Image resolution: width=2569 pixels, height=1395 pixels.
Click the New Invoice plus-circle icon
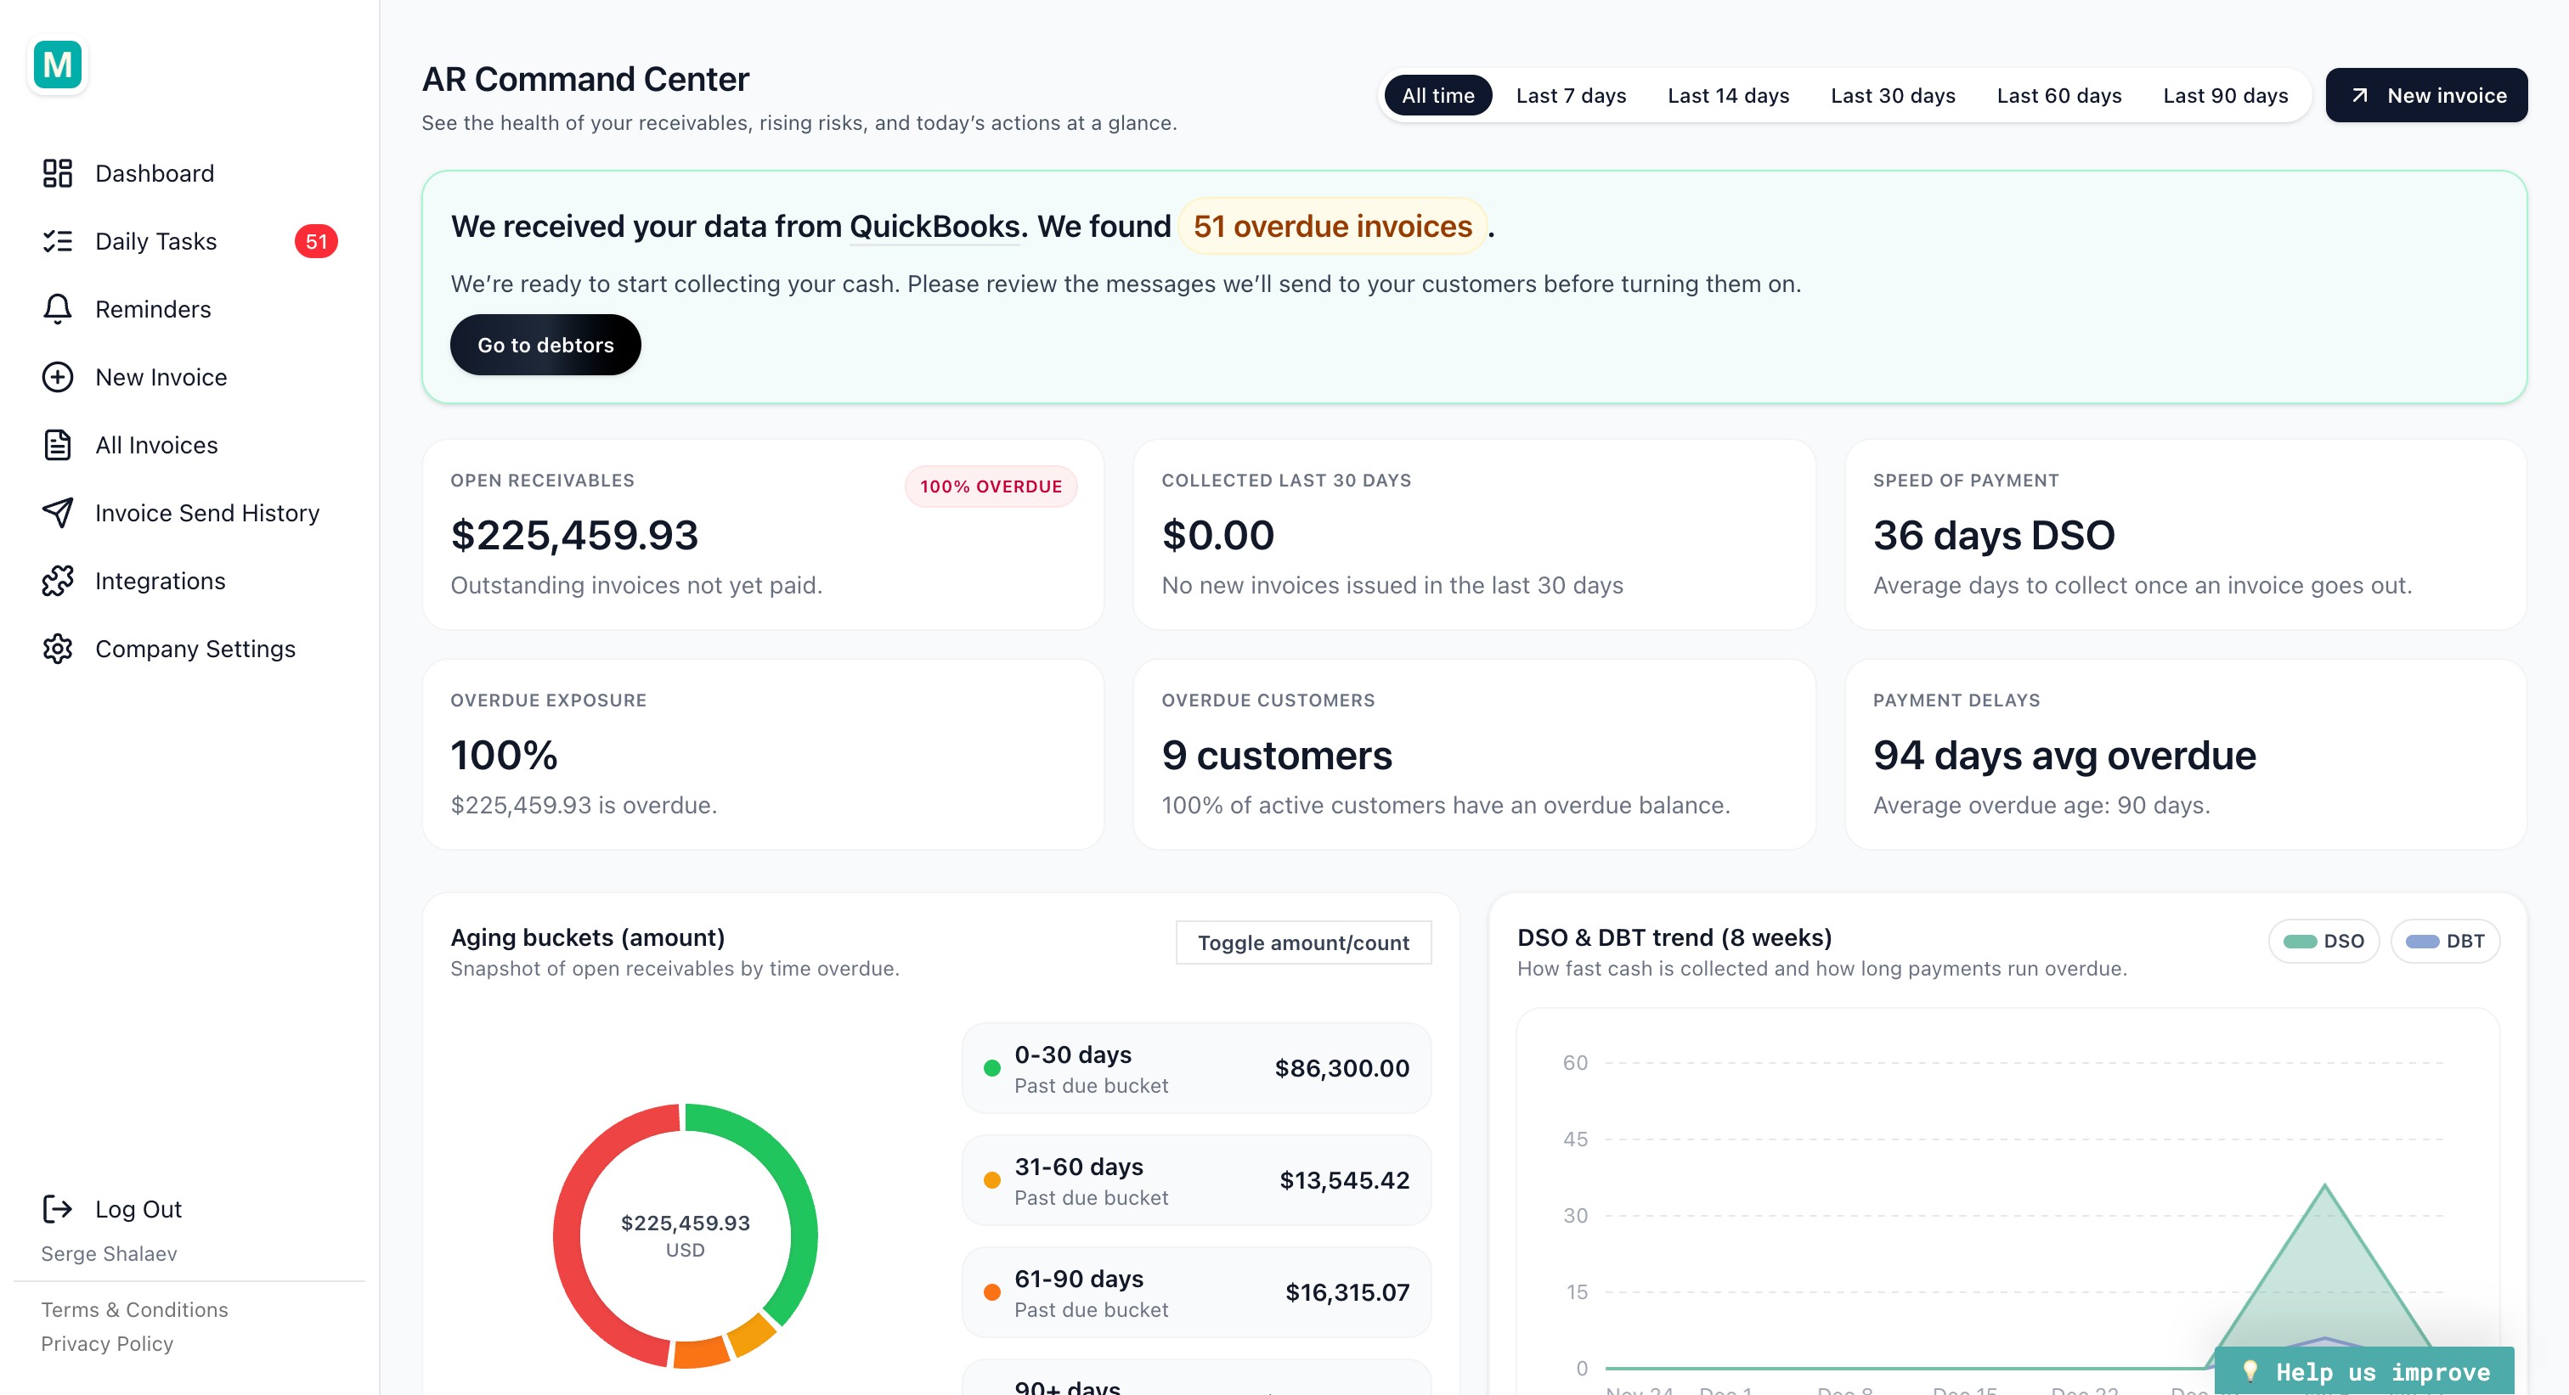tap(58, 377)
